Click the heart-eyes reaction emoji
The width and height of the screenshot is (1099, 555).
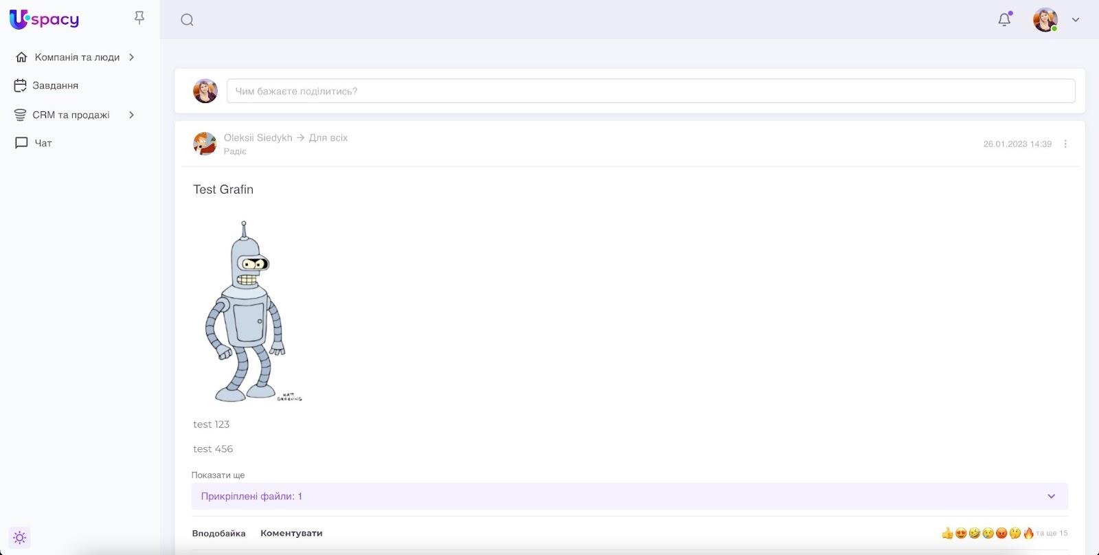coord(961,533)
